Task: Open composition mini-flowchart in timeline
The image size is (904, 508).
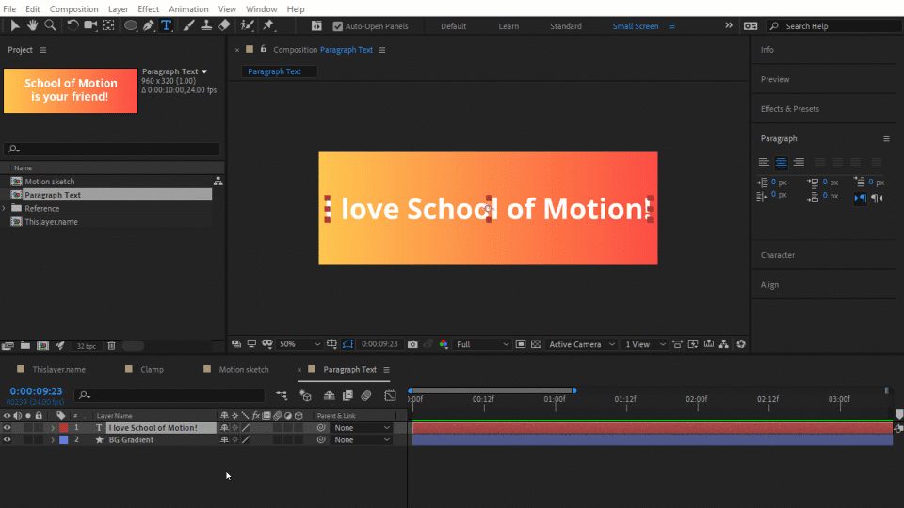Action: click(282, 395)
